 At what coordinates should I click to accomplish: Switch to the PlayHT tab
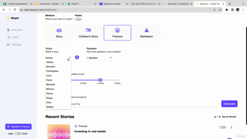tap(81, 4)
